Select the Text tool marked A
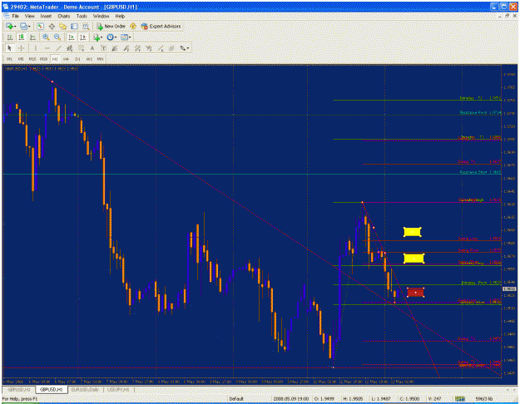Image resolution: width=520 pixels, height=404 pixels. [x=92, y=48]
